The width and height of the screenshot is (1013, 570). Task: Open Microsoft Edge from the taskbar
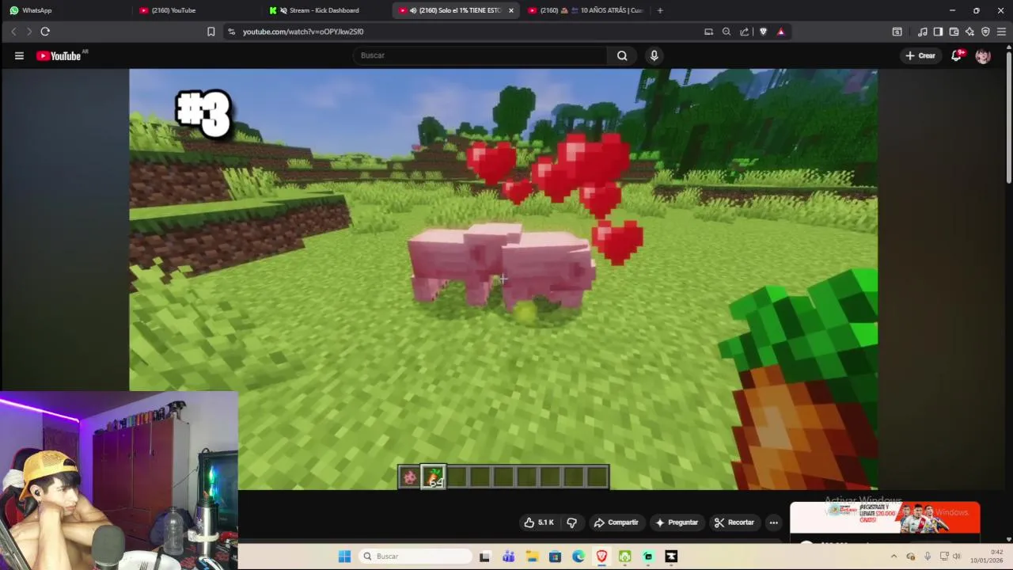[x=579, y=557]
